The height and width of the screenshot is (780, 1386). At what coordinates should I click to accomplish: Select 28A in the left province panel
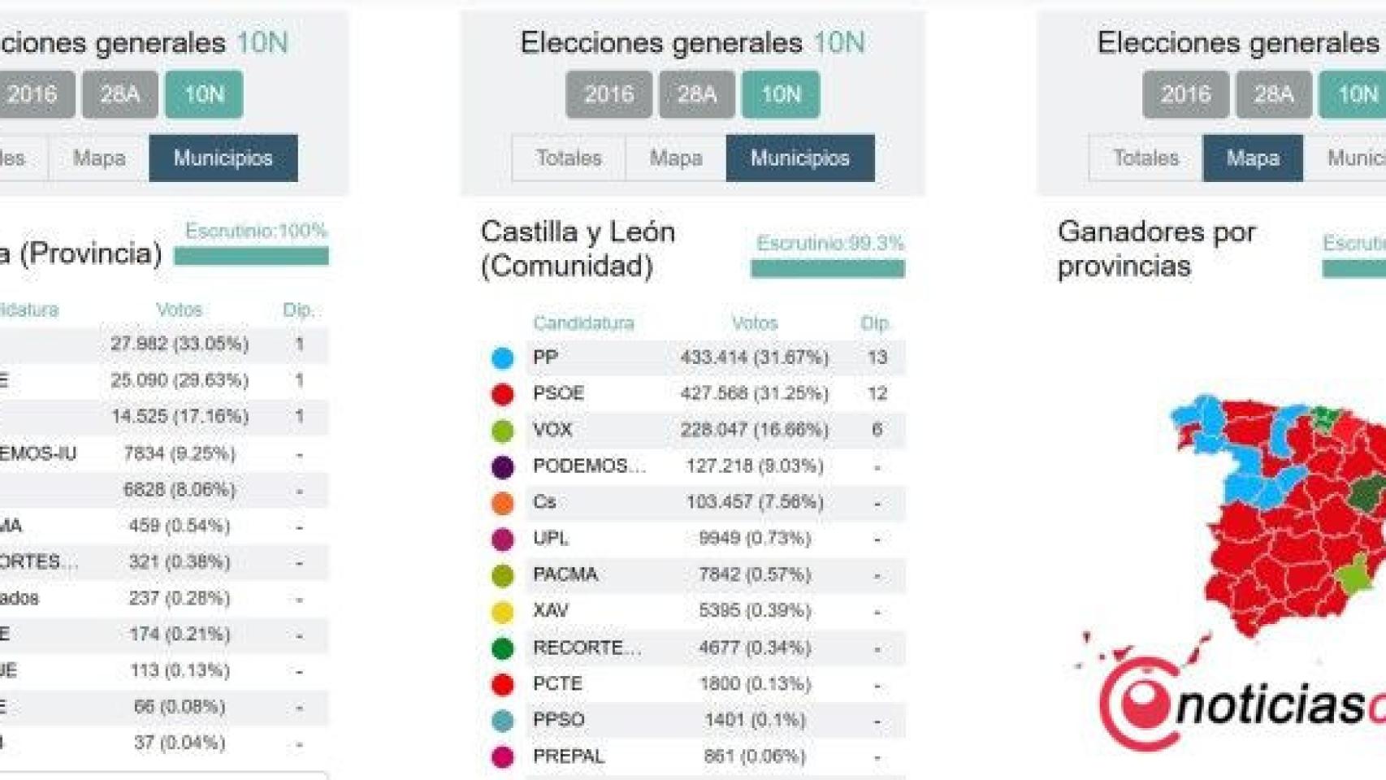click(119, 94)
